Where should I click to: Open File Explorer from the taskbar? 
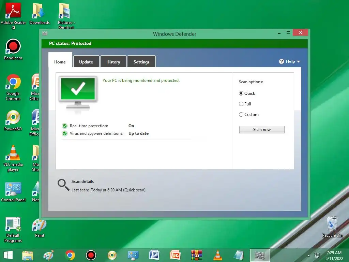(28, 255)
